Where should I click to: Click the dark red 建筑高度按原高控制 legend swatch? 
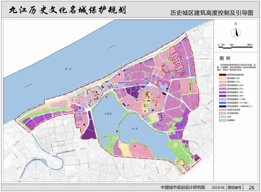pos(223,75)
